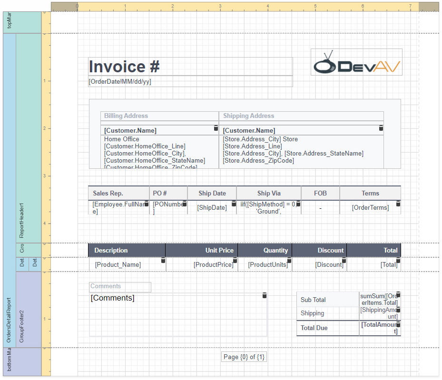Click database icon on TotalAmount cell
The height and width of the screenshot is (380, 442).
[398, 325]
